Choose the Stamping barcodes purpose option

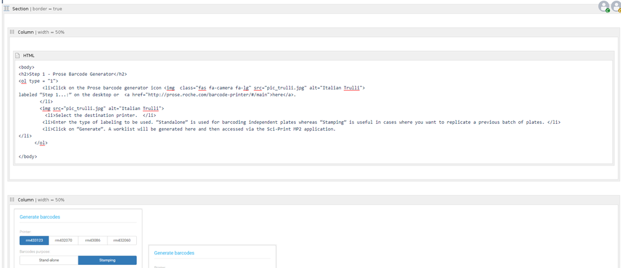pyautogui.click(x=108, y=260)
